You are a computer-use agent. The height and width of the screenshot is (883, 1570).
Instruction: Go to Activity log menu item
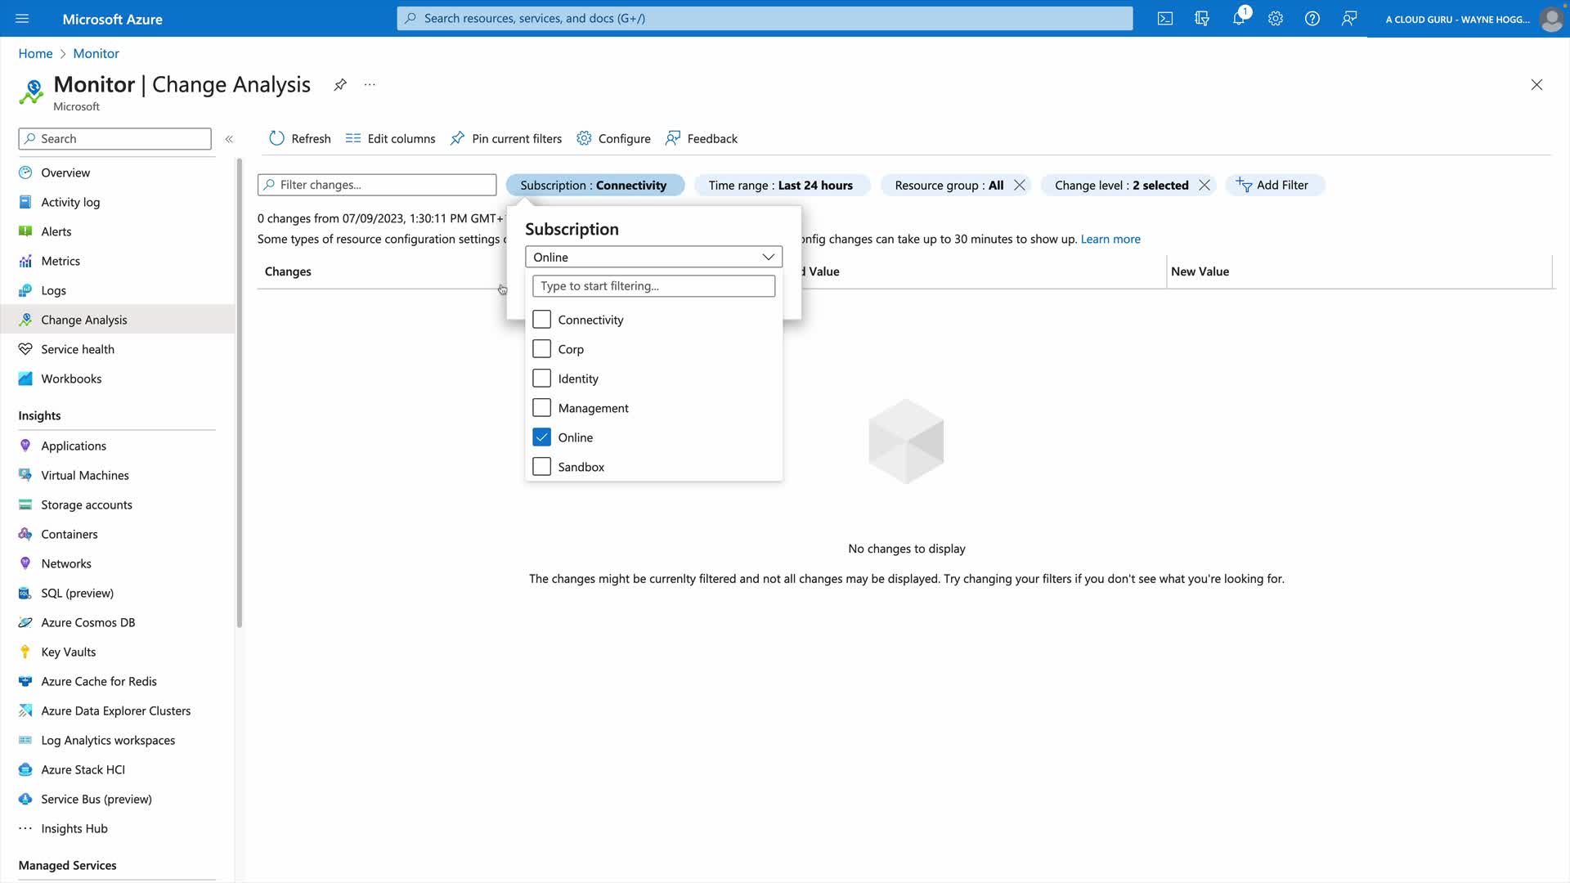(x=70, y=202)
